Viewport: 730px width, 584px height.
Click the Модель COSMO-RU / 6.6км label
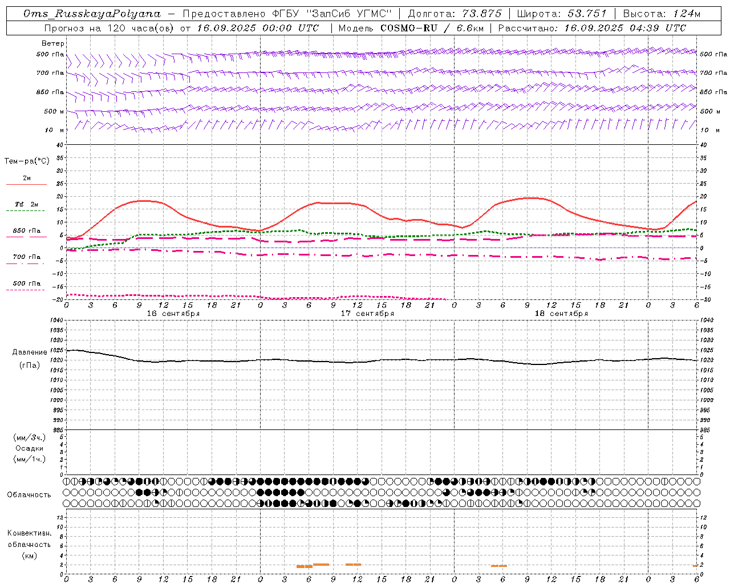point(411,28)
